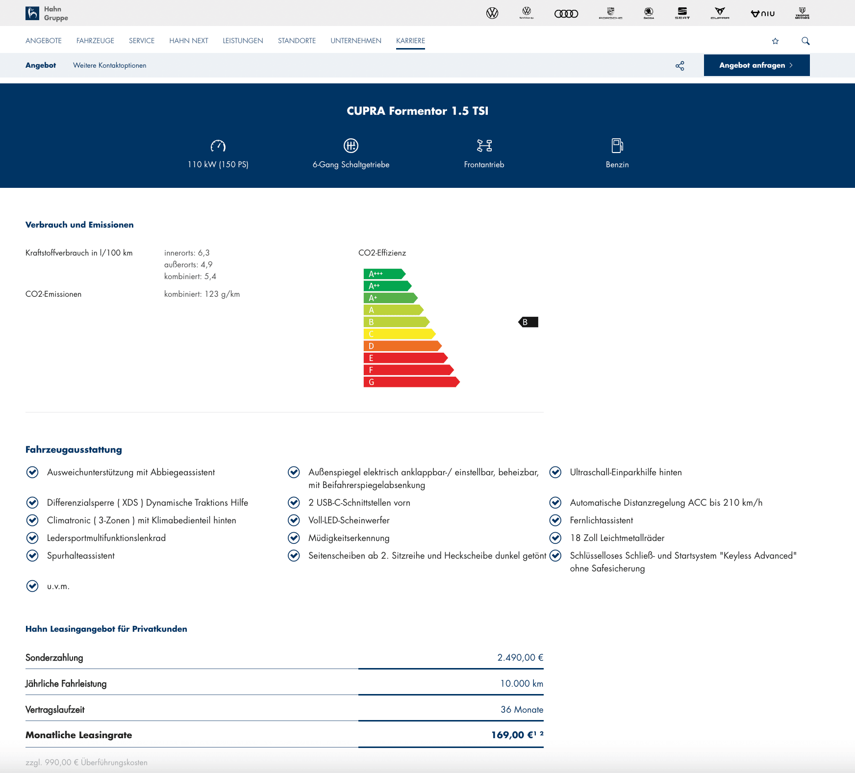Viewport: 855px width, 773px height.
Task: Click the 110 kW (150 PS) label
Action: 218,164
